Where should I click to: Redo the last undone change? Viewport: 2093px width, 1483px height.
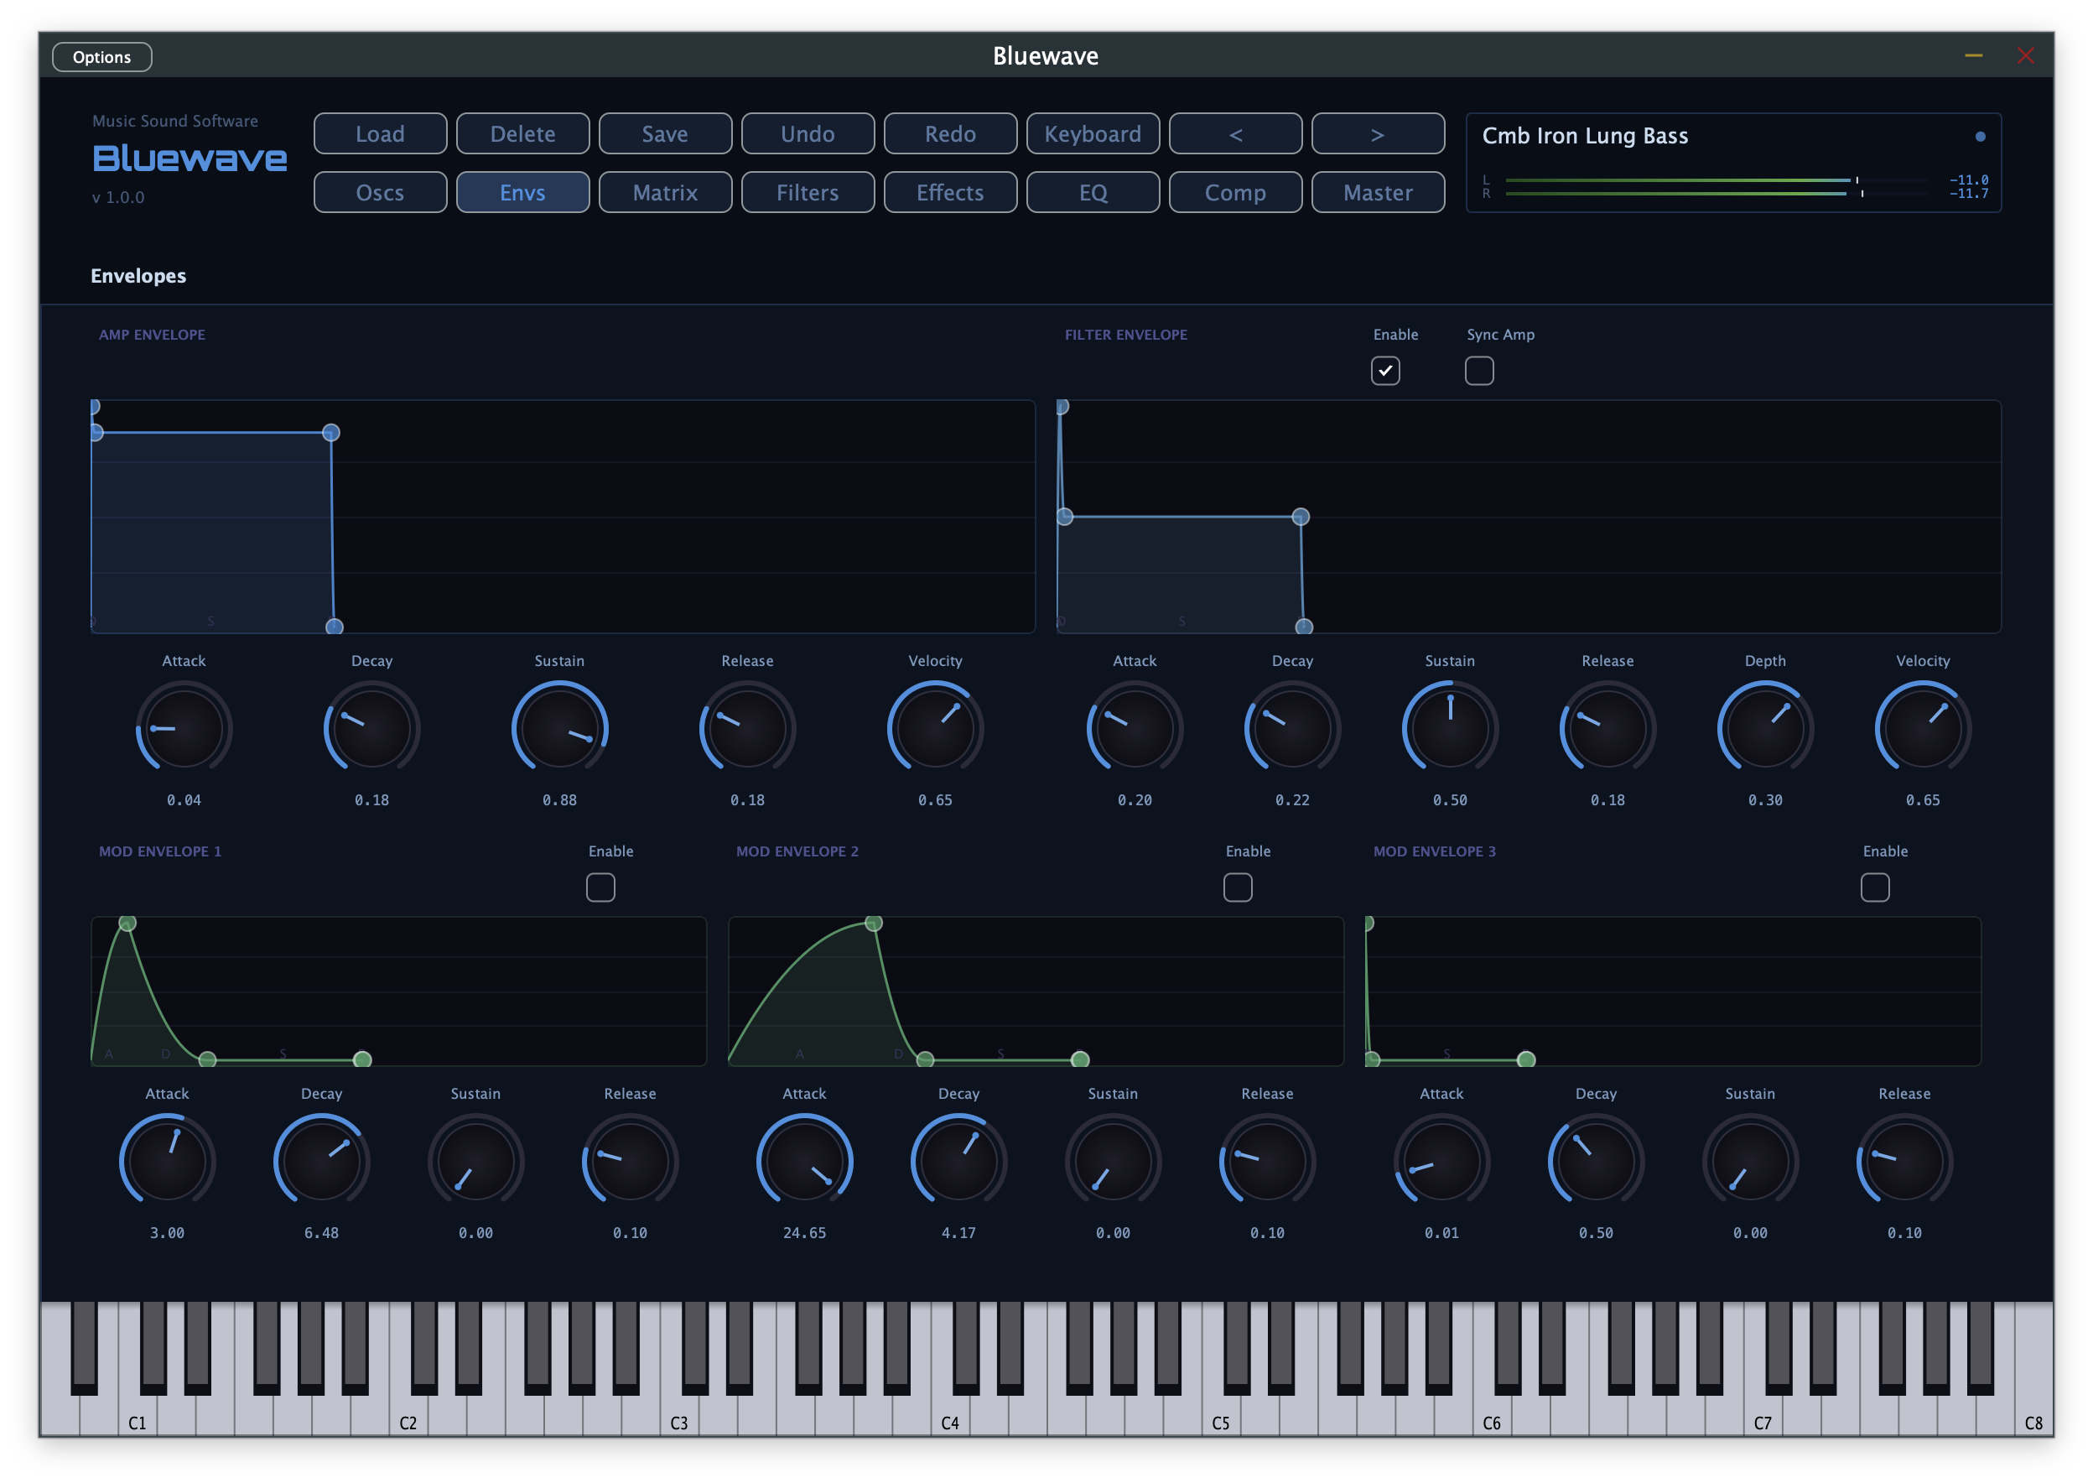950,134
